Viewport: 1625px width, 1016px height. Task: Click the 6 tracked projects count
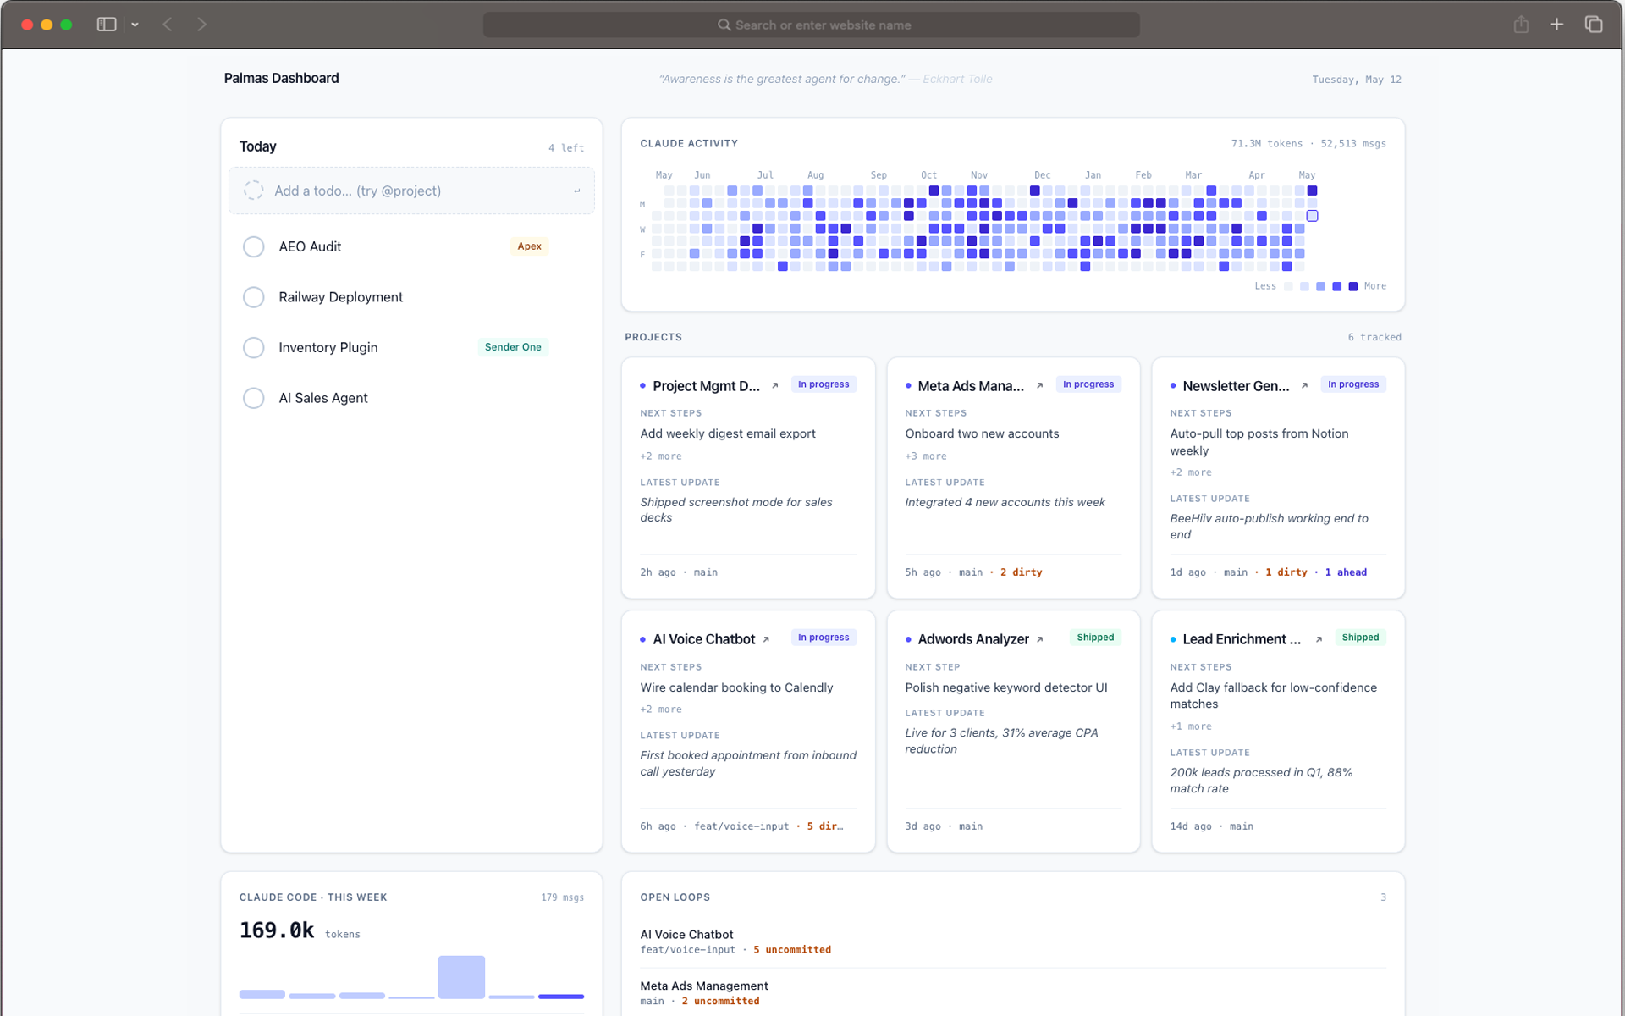1374,337
